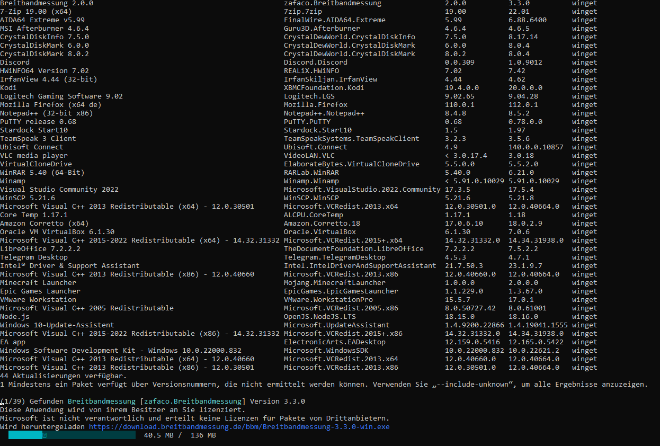Click the 'XBMCFoundation.Kodi' package ID
This screenshot has width=660, height=446.
point(324,88)
